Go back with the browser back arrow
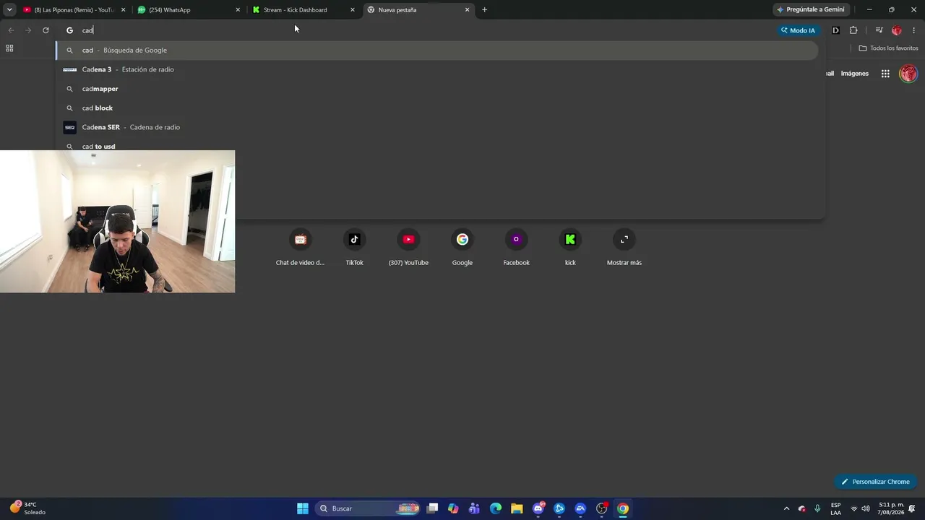The height and width of the screenshot is (520, 925). 11,30
